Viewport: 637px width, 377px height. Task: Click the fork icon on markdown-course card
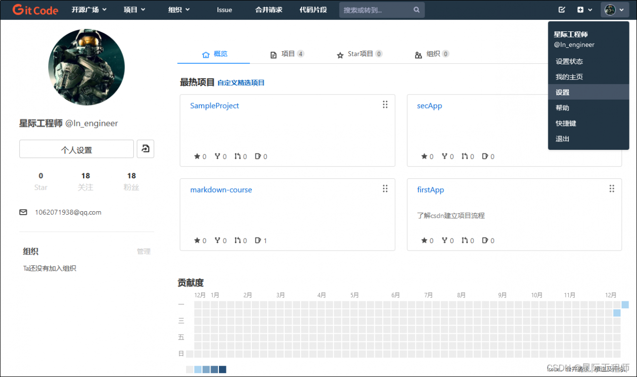coord(217,241)
